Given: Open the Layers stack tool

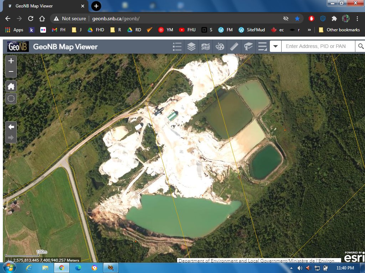Looking at the screenshot, I should pos(191,47).
